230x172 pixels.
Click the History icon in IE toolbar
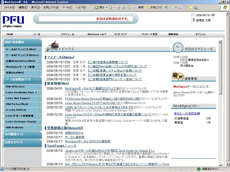(x=166, y=7)
